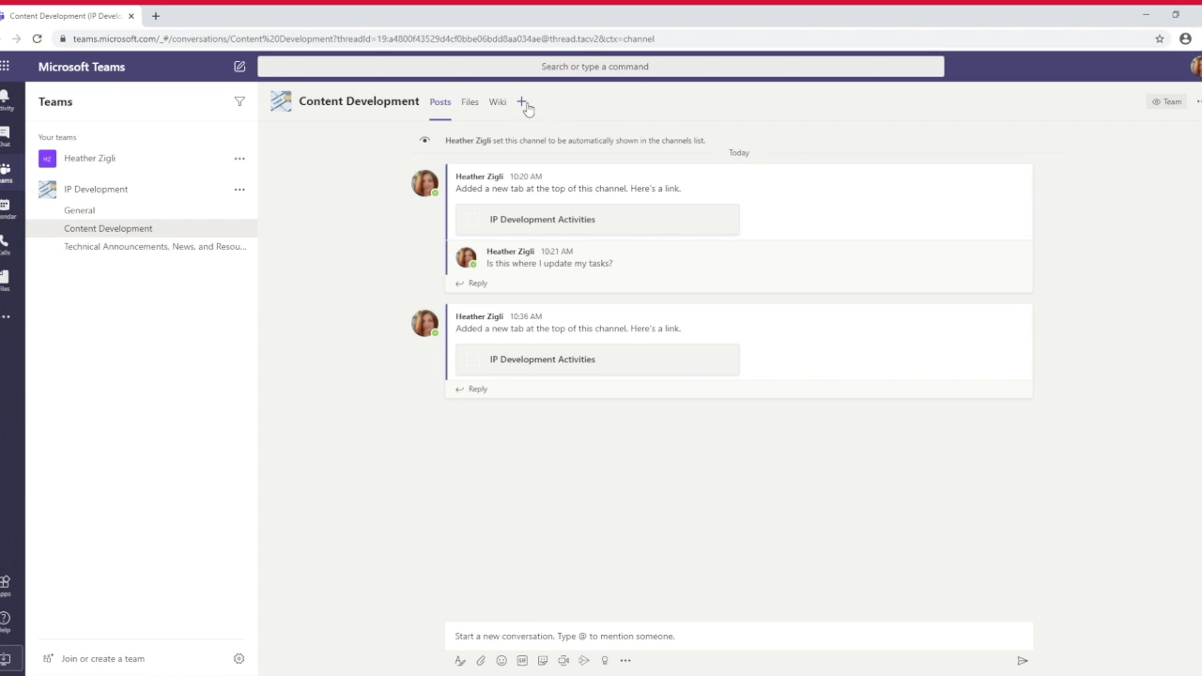The height and width of the screenshot is (676, 1202).
Task: Open the GIF picker
Action: (x=522, y=661)
